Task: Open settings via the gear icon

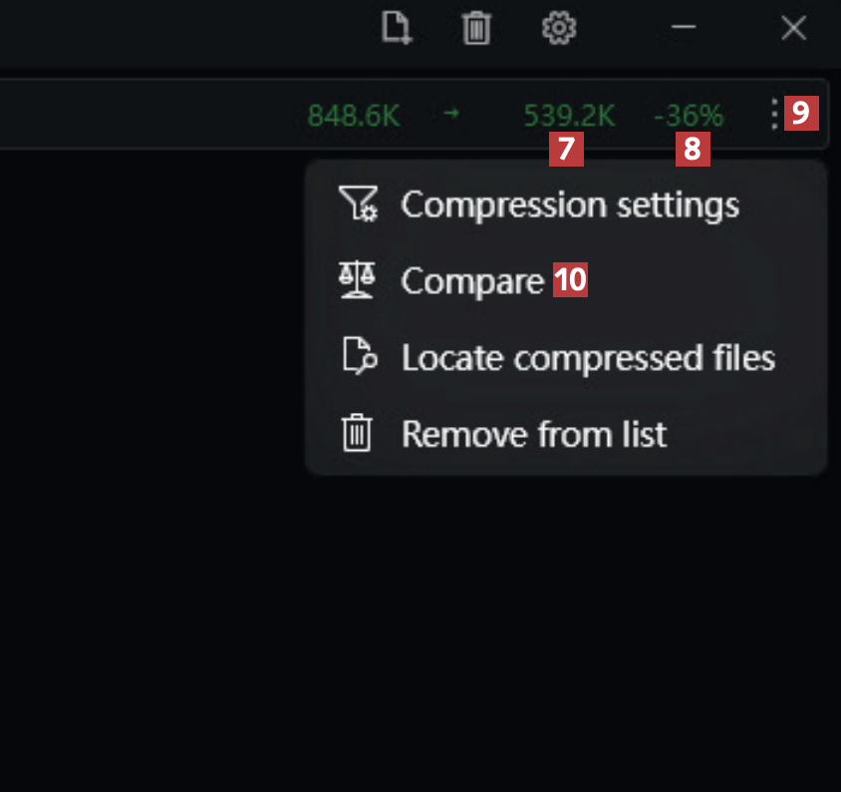Action: click(x=559, y=29)
